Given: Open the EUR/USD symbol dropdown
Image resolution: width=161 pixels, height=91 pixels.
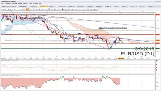Looking at the screenshot, I should point(8,9).
